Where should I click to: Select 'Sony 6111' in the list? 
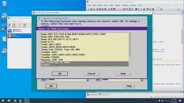pyautogui.click(x=85, y=42)
